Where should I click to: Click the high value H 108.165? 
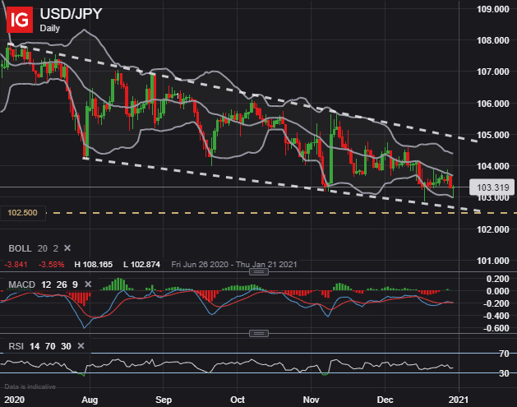(94, 265)
